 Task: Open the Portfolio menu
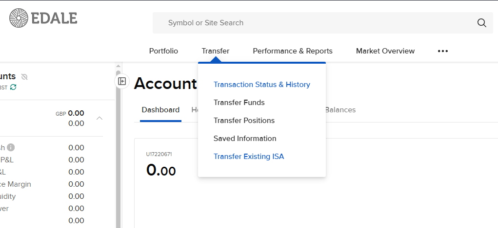(x=163, y=51)
